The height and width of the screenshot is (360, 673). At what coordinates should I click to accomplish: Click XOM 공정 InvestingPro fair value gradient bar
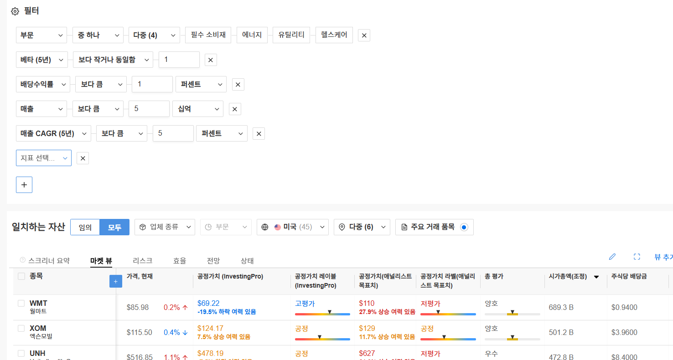[x=322, y=338]
